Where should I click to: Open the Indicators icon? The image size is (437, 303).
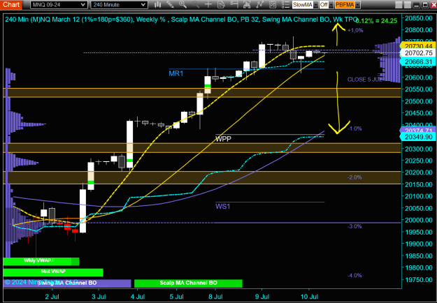(x=247, y=4)
